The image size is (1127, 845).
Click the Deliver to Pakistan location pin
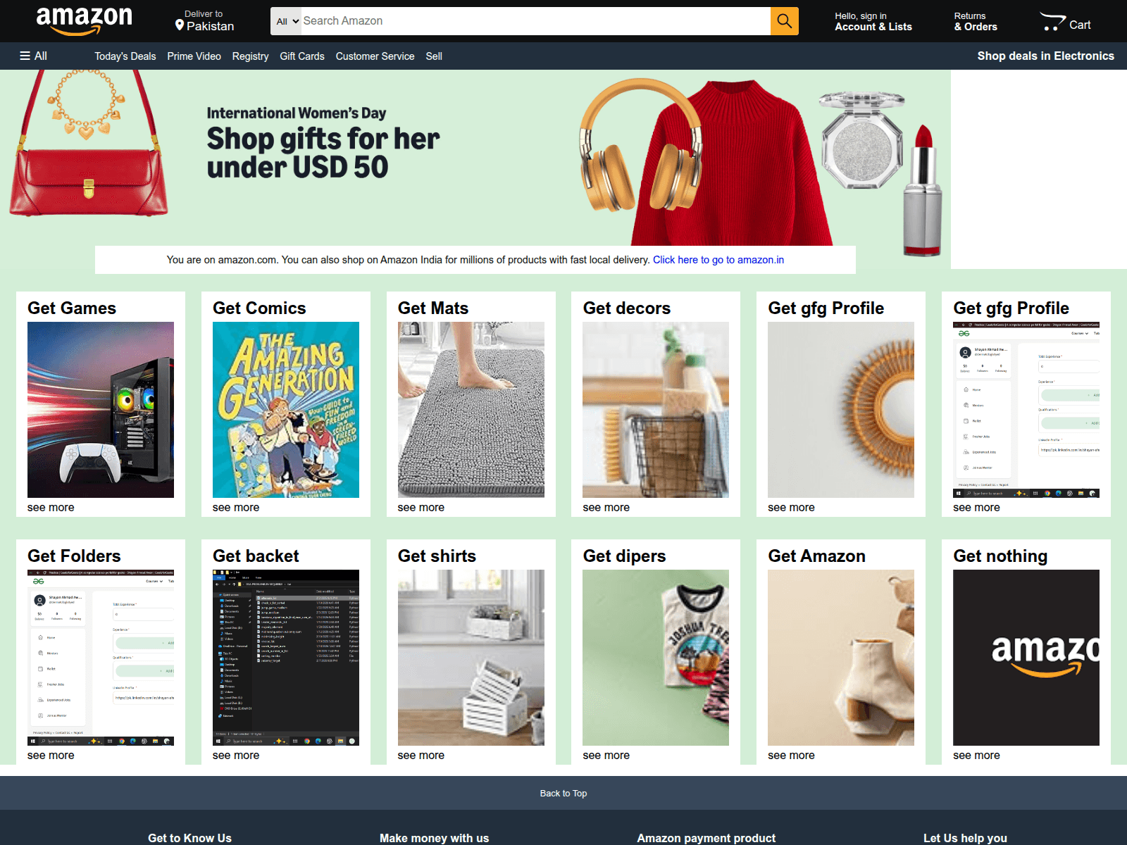pos(180,25)
